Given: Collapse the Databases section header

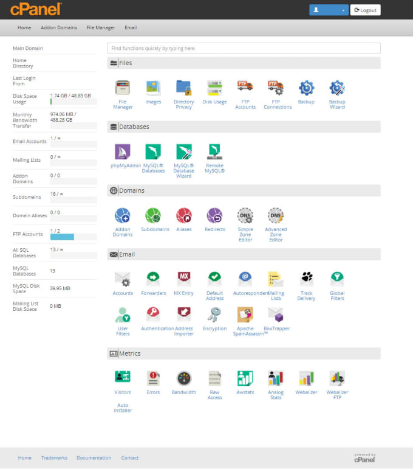Looking at the screenshot, I should coord(244,127).
